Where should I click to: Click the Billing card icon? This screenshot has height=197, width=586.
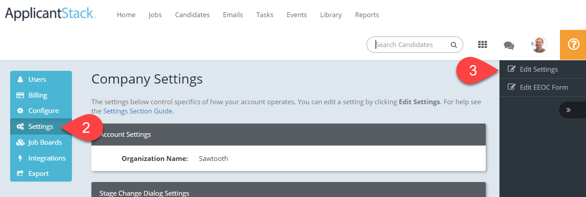point(20,95)
